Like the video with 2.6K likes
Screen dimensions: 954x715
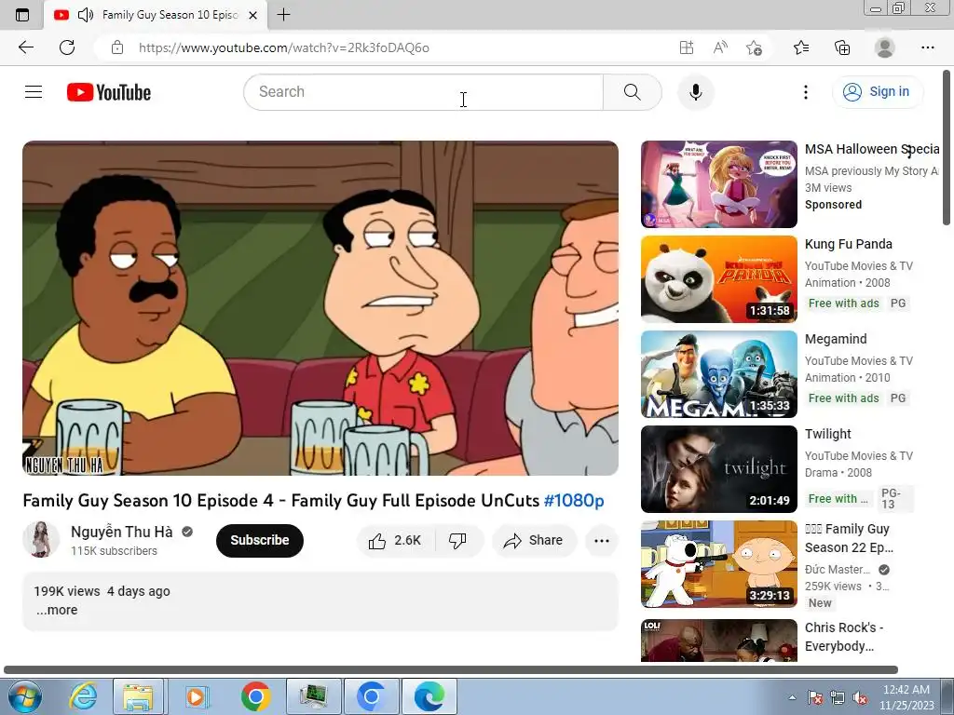pyautogui.click(x=394, y=541)
